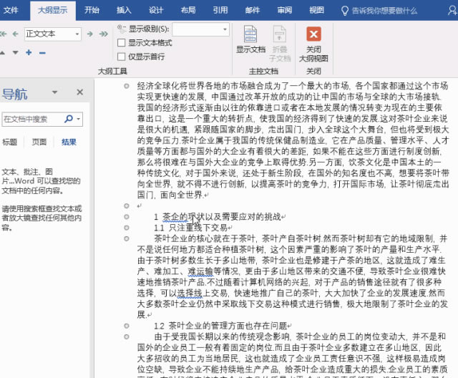
Task: Click 告诉我你想要做什么 box
Action: click(x=384, y=11)
